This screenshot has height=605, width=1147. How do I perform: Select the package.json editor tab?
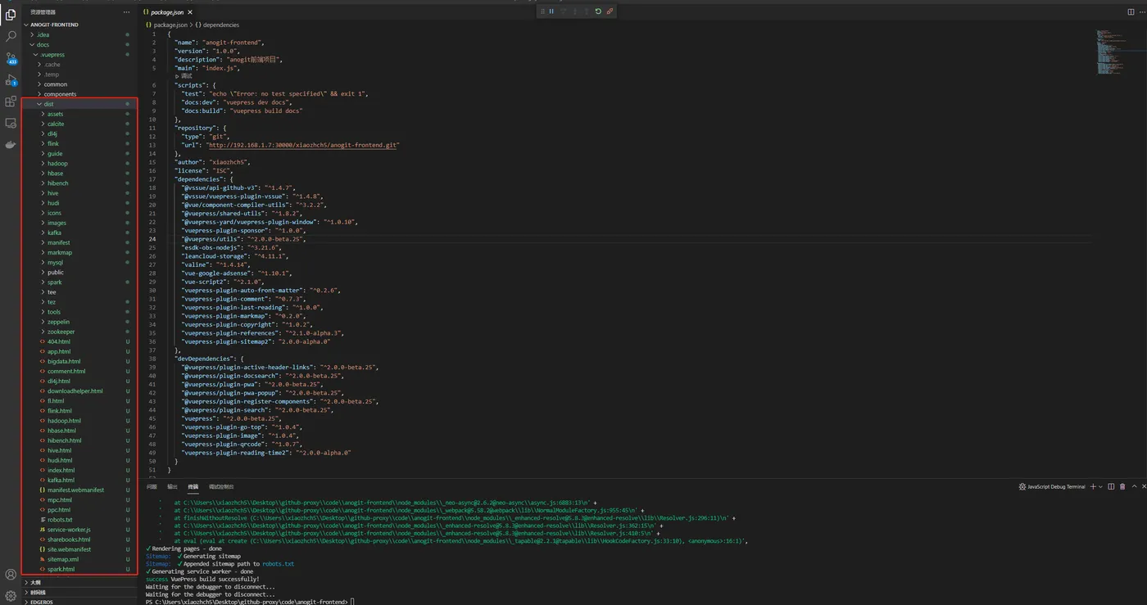coord(168,12)
